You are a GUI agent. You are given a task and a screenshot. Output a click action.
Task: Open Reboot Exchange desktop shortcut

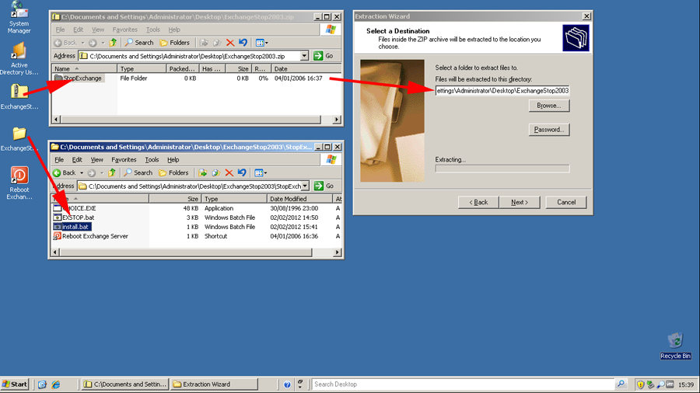(x=19, y=183)
